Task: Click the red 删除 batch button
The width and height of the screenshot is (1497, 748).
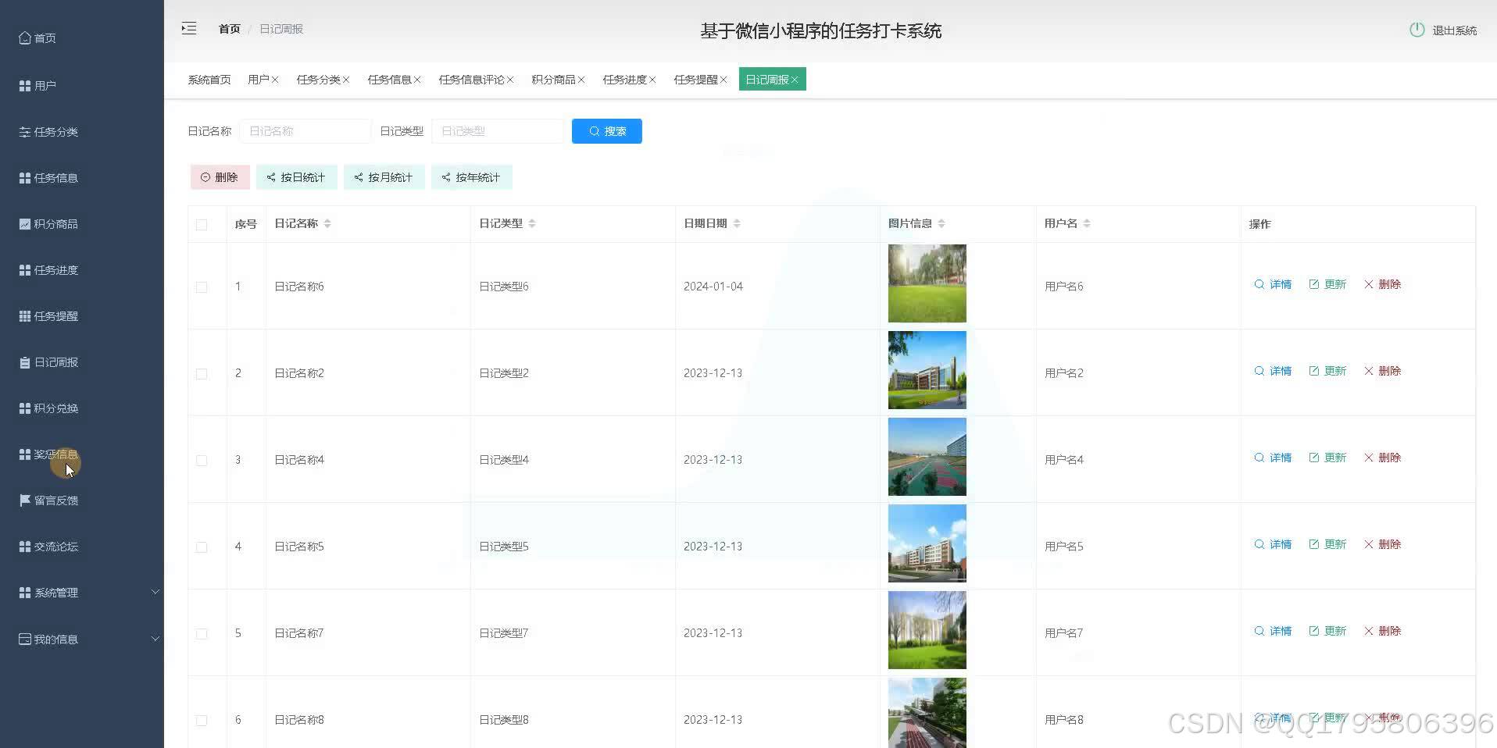Action: coord(220,177)
